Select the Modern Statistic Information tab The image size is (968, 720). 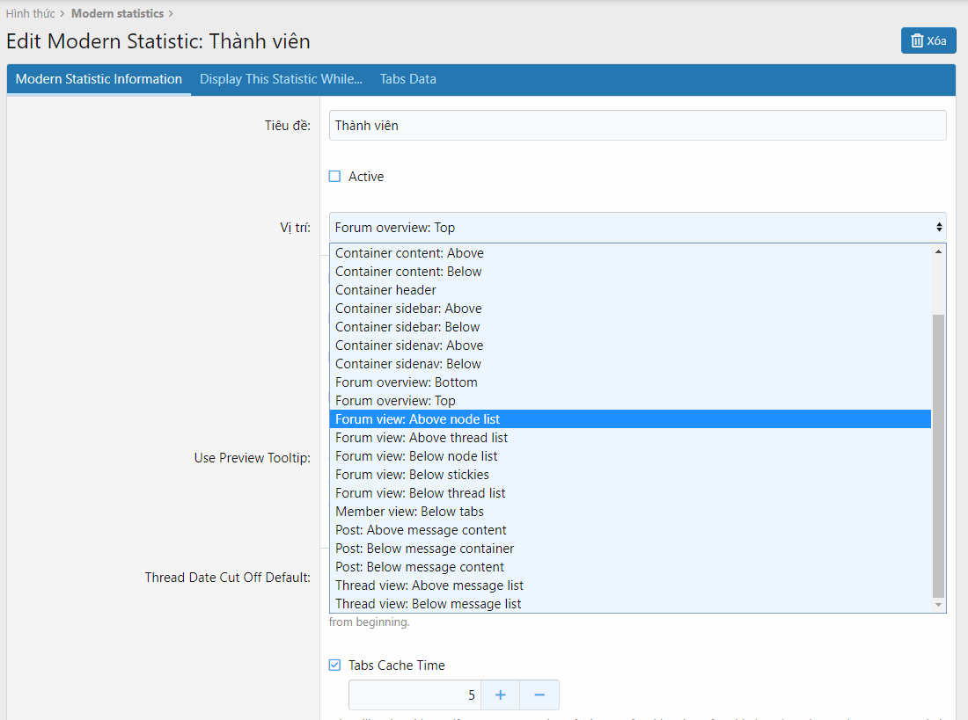pos(99,79)
